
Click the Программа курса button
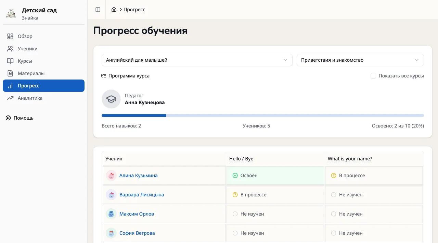(126, 76)
